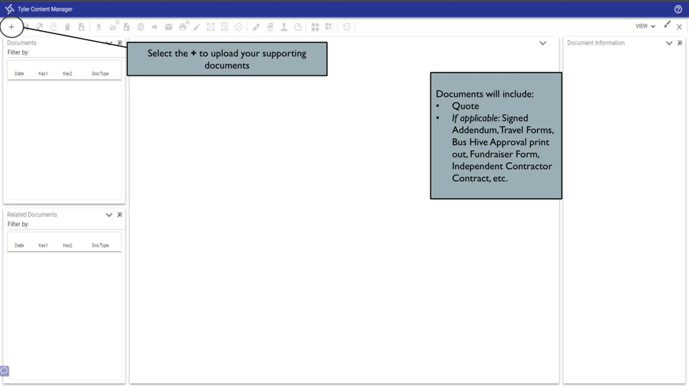This screenshot has width=689, height=387.
Task: Sort Related Documents by Key1 column
Action: 43,245
